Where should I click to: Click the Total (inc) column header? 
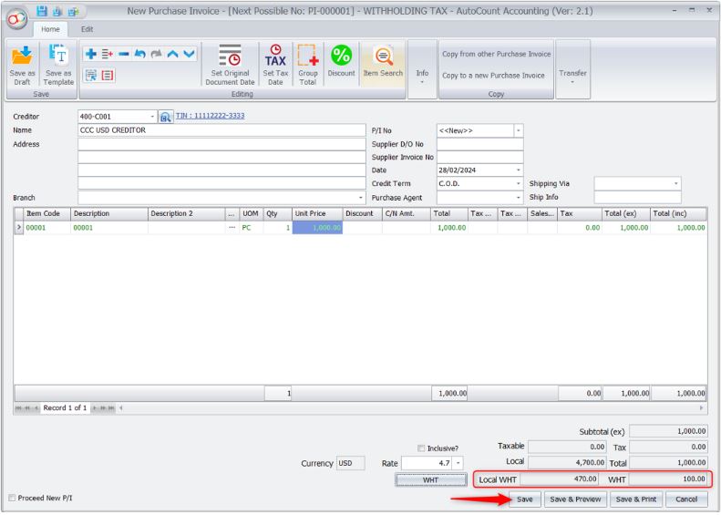pos(678,214)
